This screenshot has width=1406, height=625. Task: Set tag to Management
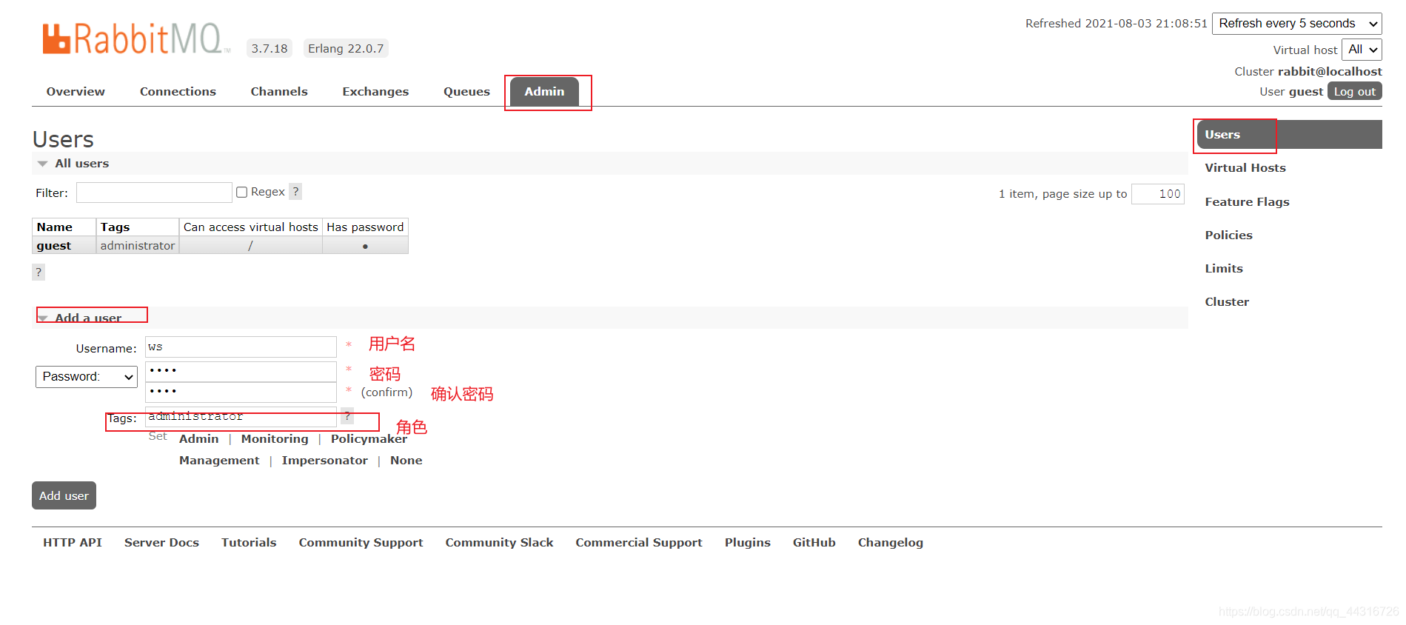coord(219,461)
